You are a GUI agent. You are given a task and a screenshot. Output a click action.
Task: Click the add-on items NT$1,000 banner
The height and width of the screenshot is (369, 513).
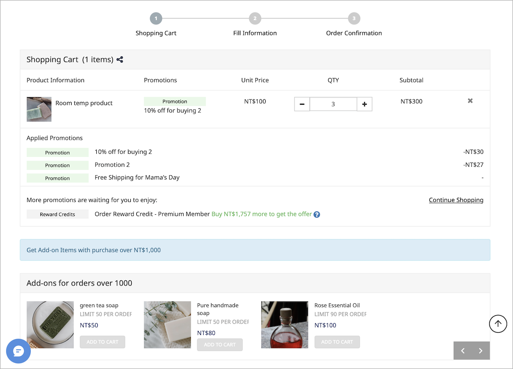point(255,250)
